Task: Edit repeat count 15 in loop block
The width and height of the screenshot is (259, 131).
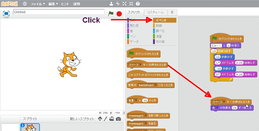Action: coord(214,51)
